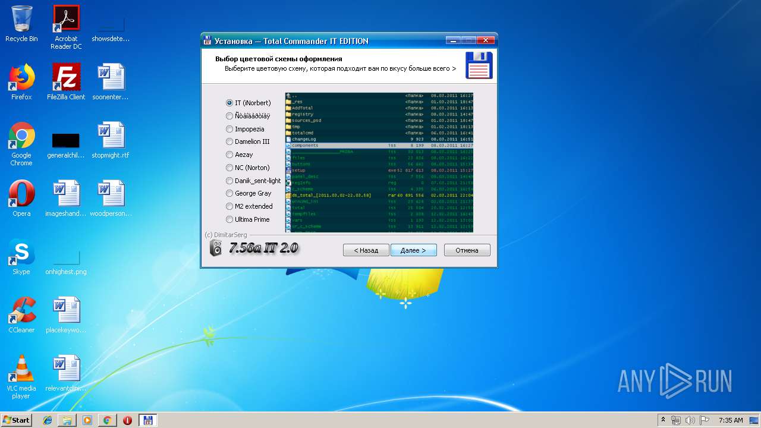This screenshot has width=761, height=428.
Task: Click the 7:35 AM taskbar clock
Action: (731, 420)
